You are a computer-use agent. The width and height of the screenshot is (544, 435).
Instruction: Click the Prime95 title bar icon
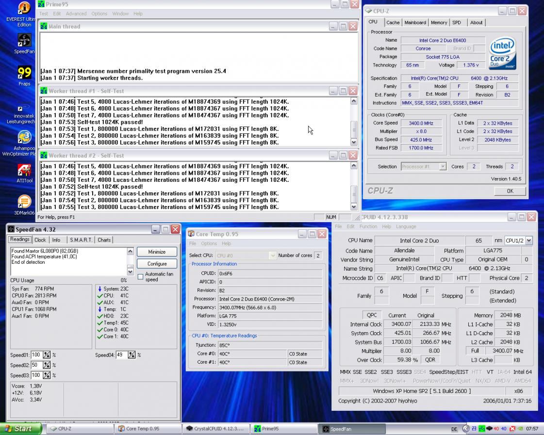pos(41,4)
